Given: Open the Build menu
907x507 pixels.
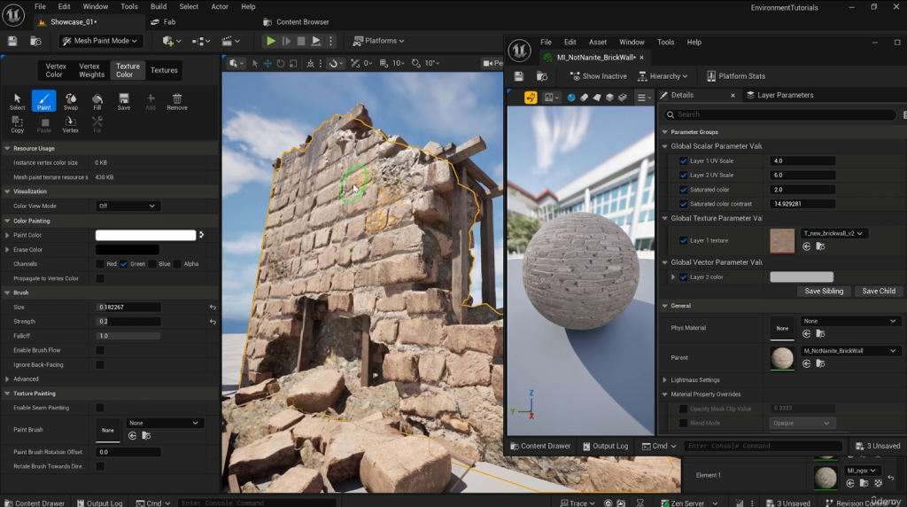Looking at the screenshot, I should coord(158,6).
